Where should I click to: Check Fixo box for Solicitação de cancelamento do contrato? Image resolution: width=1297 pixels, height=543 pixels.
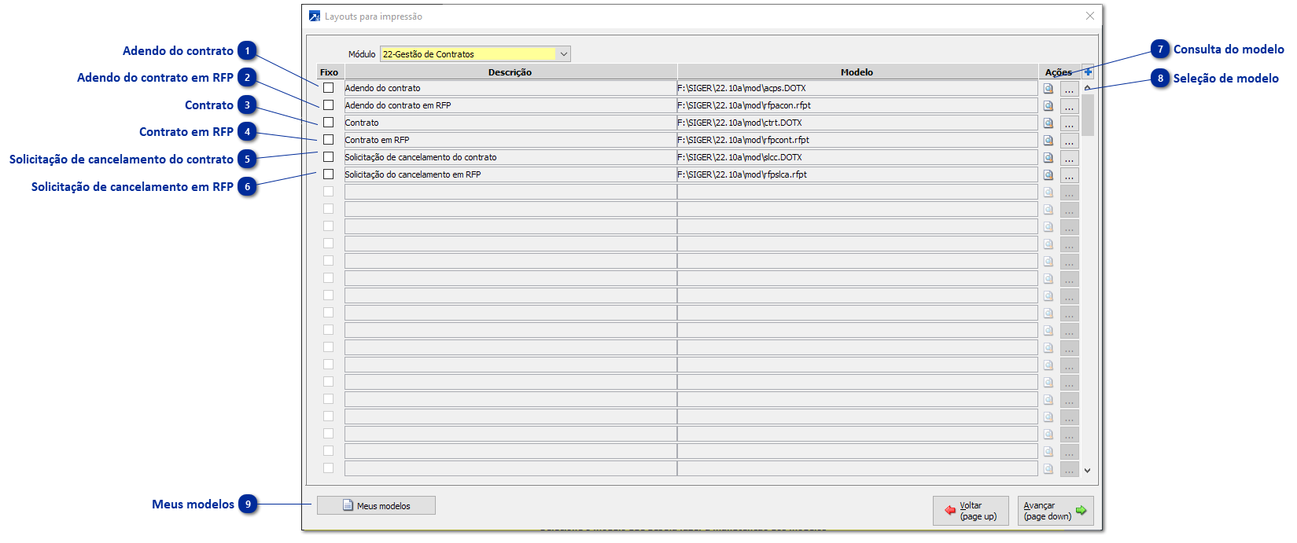point(329,157)
